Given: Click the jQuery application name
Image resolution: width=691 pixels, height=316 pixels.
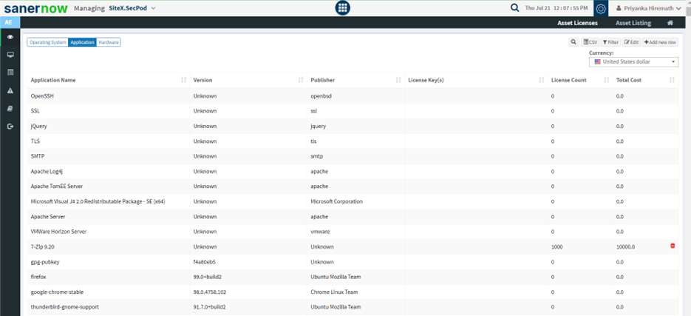Looking at the screenshot, I should 38,127.
